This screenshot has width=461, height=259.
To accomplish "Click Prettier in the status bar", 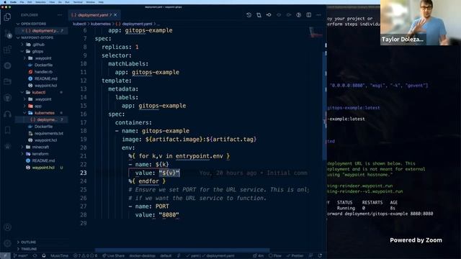I will pos(295,256).
